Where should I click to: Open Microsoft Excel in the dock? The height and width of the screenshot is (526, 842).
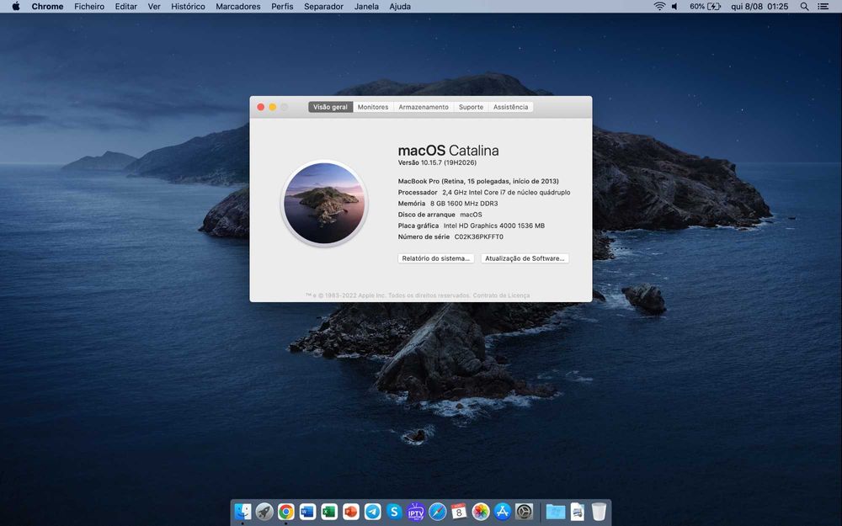point(329,512)
